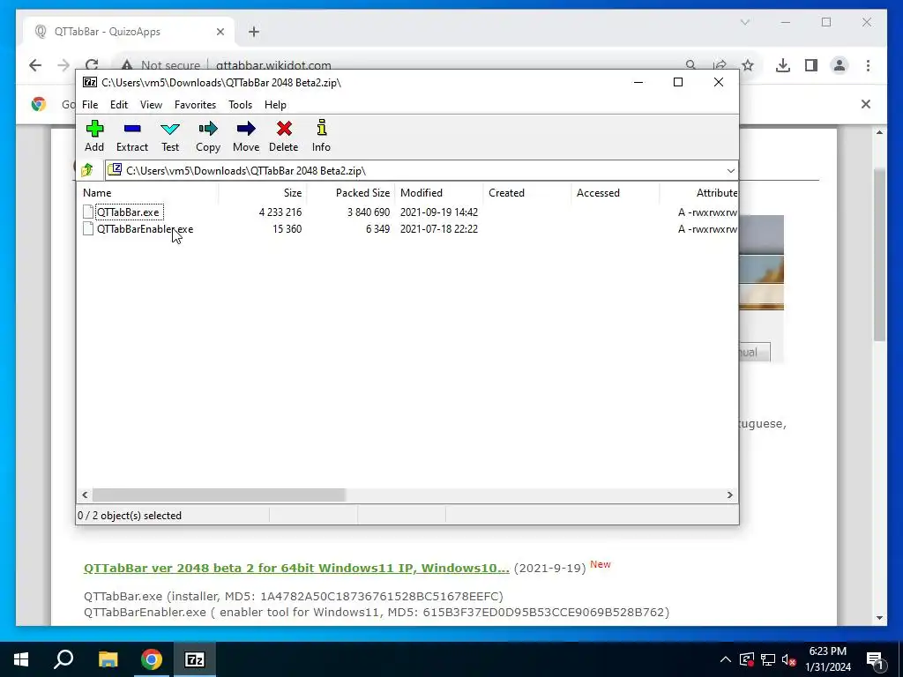Go back in Chrome
The image size is (903, 677).
point(35,65)
